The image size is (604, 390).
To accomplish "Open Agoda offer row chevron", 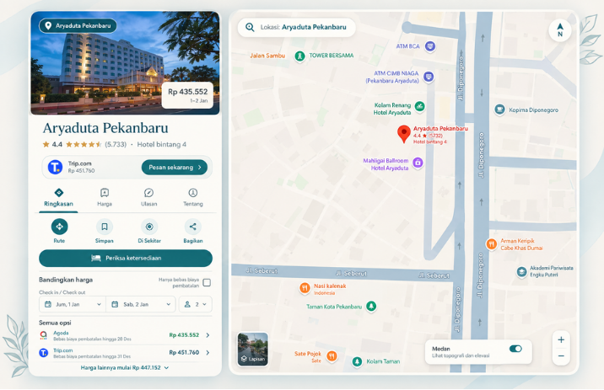I will (208, 335).
